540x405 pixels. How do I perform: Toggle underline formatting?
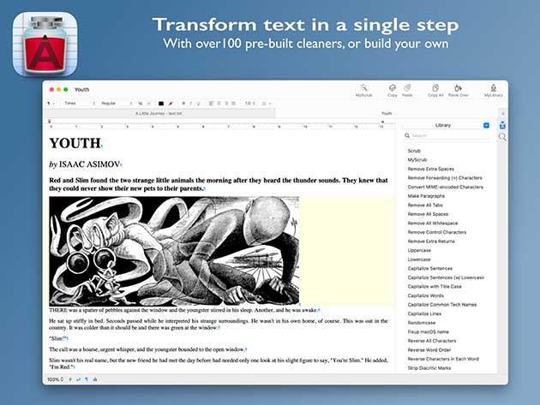[x=198, y=104]
